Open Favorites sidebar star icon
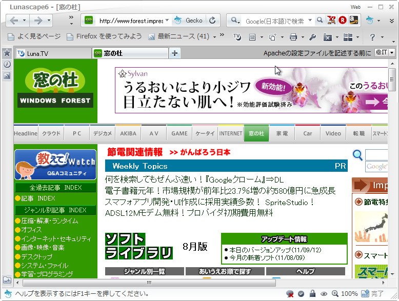Viewport: 399px width, 301px height. pyautogui.click(x=7, y=53)
